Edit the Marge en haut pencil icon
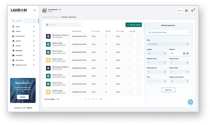210x125 pixels. 165,62
